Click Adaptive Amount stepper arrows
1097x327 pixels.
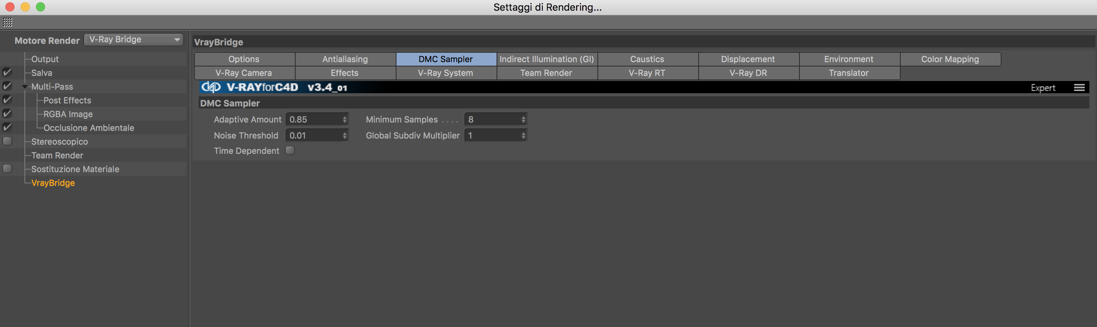pos(345,120)
